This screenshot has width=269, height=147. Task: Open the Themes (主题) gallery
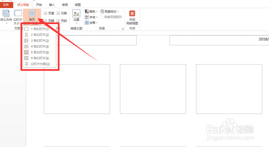click(x=76, y=17)
